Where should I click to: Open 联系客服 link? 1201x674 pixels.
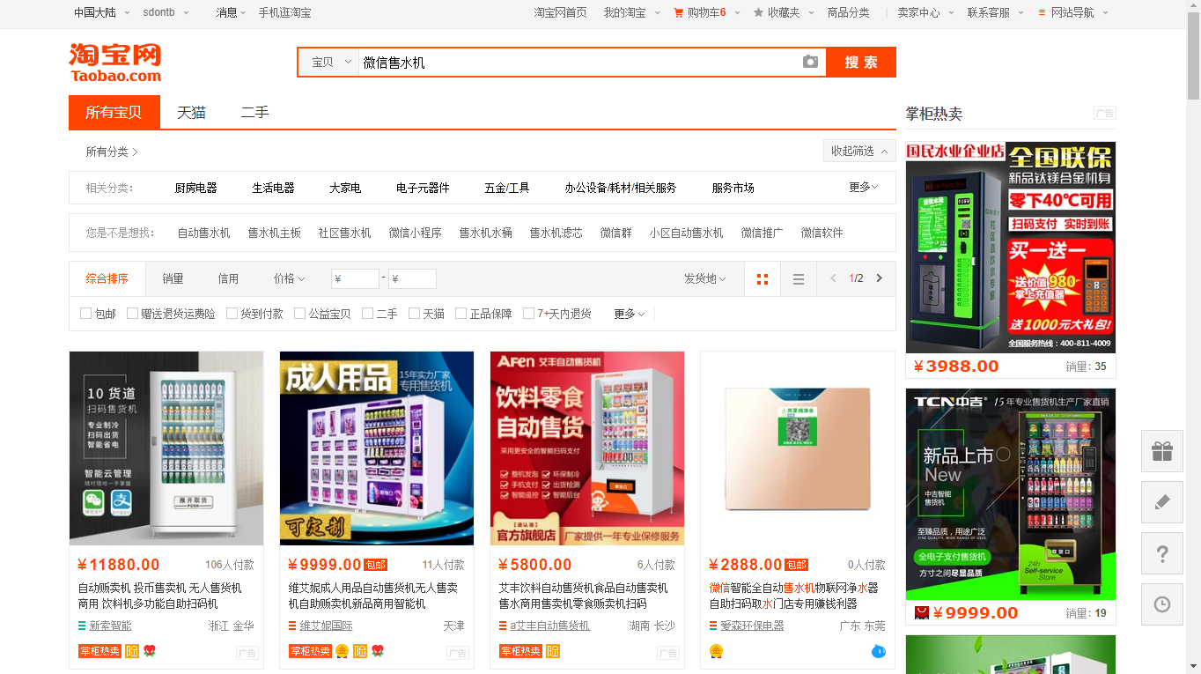pyautogui.click(x=989, y=12)
